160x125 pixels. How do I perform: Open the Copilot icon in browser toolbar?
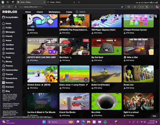[157, 7]
